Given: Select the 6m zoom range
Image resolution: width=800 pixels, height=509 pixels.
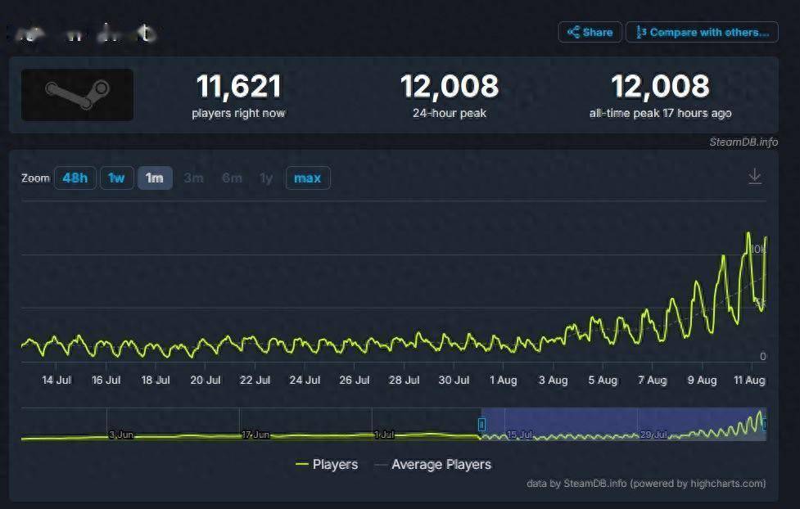Looking at the screenshot, I should click(x=233, y=178).
